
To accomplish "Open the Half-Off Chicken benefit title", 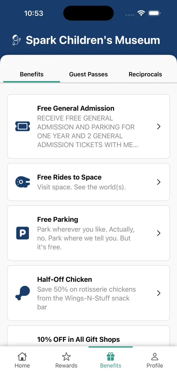I will click(65, 279).
